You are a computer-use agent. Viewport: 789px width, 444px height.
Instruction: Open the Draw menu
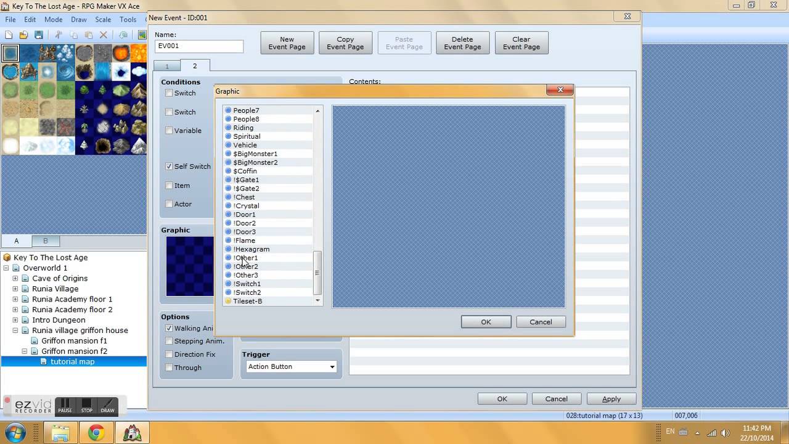coord(79,20)
